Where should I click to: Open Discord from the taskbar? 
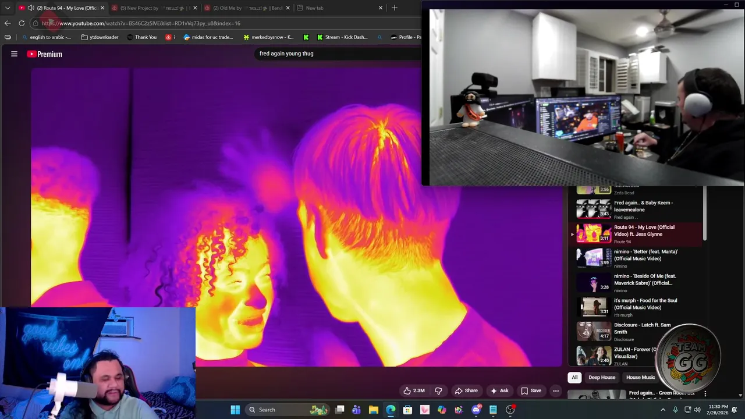click(x=476, y=410)
